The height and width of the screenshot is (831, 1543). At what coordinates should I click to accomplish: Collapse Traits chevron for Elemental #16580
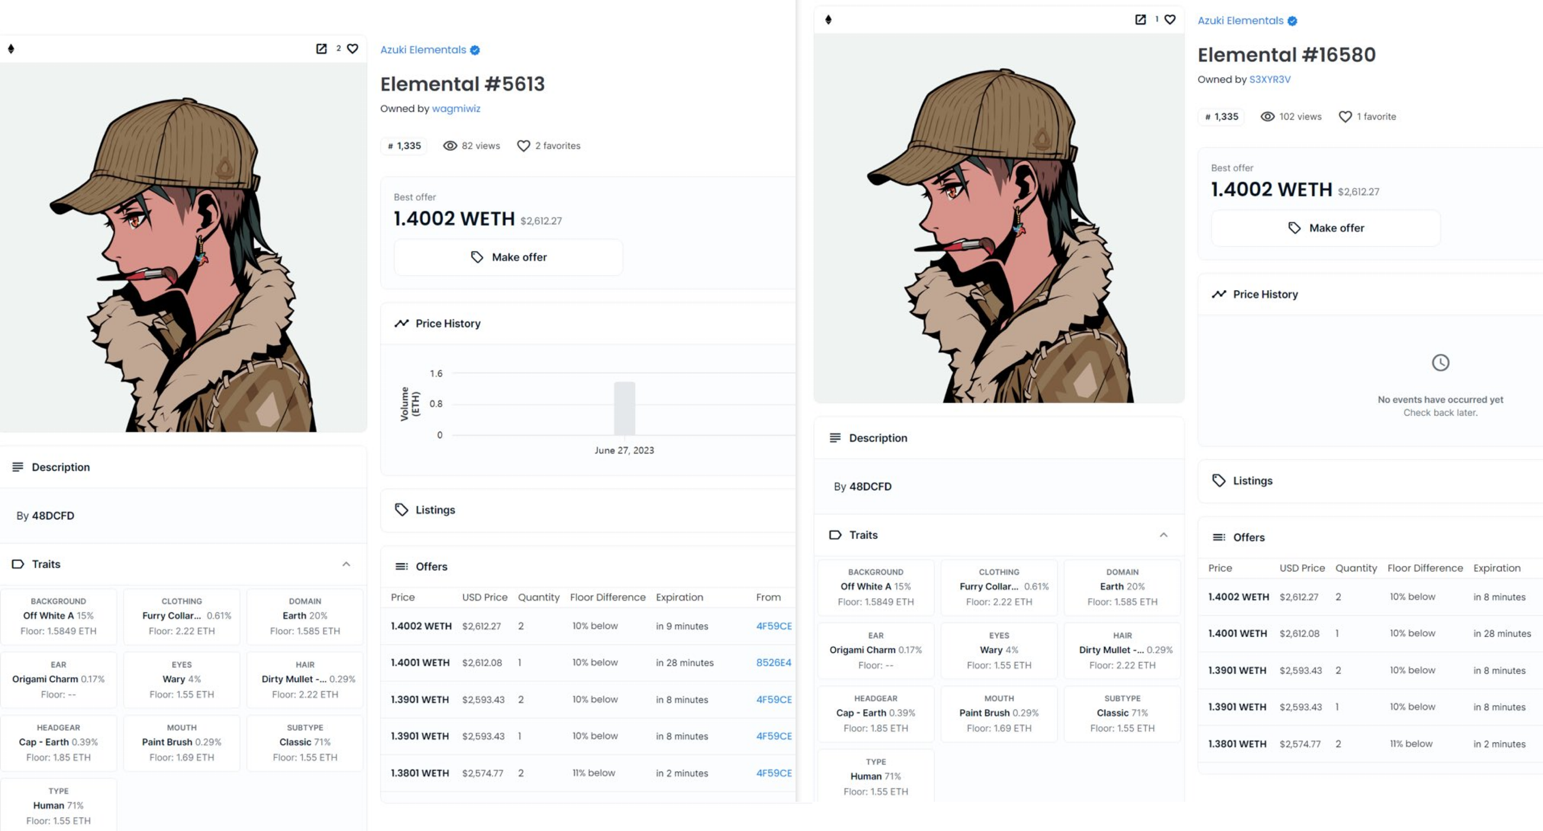coord(1163,535)
